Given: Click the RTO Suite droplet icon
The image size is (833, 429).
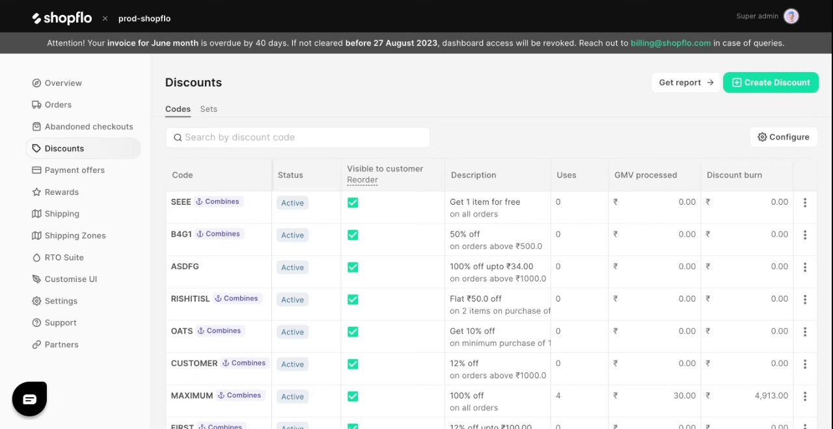Looking at the screenshot, I should 36,257.
